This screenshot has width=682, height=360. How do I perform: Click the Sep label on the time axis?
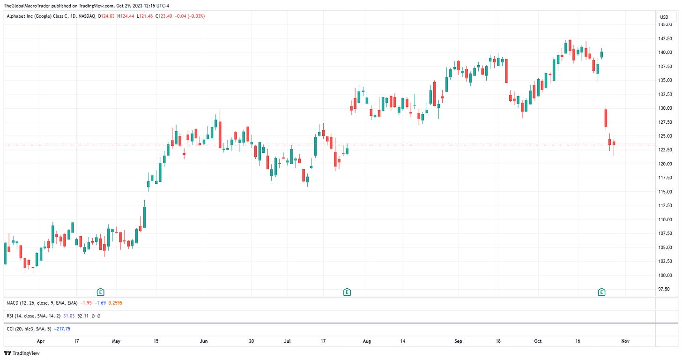click(x=458, y=341)
